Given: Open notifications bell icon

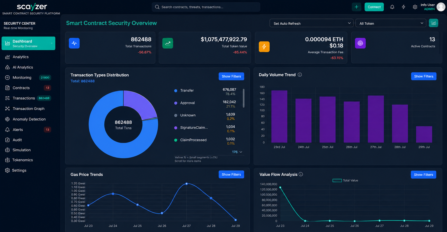Looking at the screenshot, I should [x=392, y=7].
